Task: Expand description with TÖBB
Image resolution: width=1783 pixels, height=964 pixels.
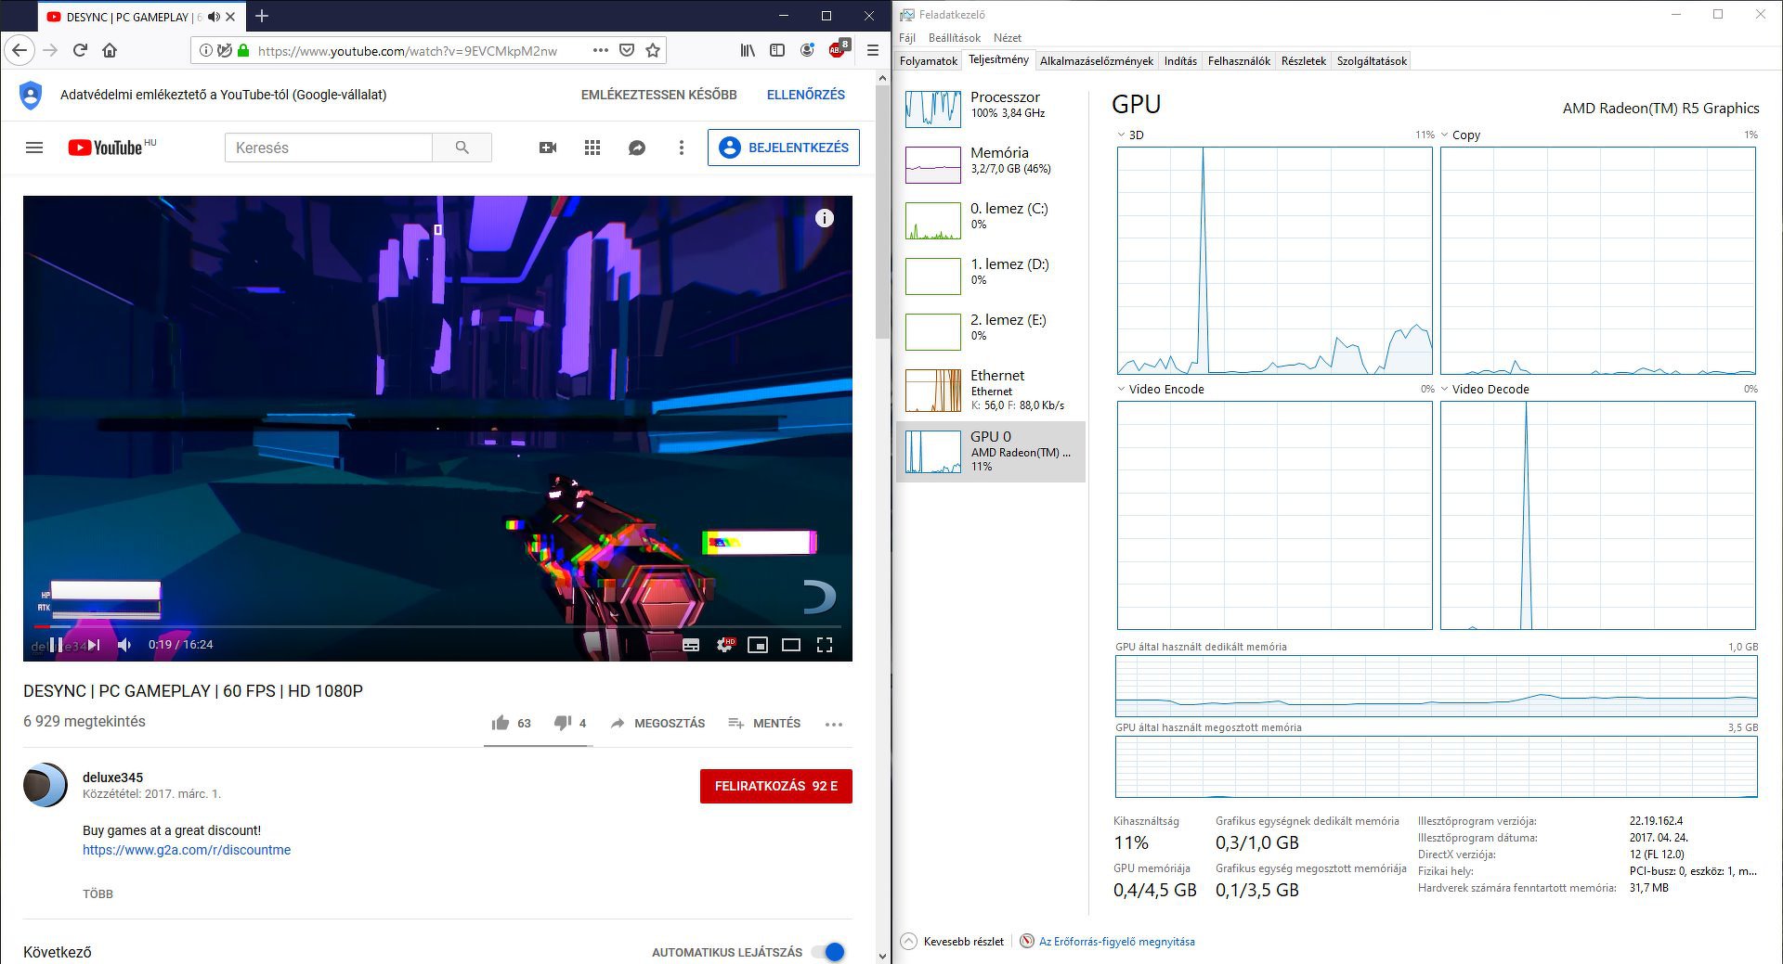Action: point(98,894)
